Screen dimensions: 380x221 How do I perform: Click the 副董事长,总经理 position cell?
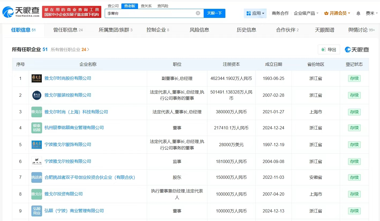[177, 79]
